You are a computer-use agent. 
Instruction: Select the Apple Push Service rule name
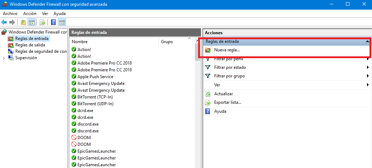[x=95, y=77]
